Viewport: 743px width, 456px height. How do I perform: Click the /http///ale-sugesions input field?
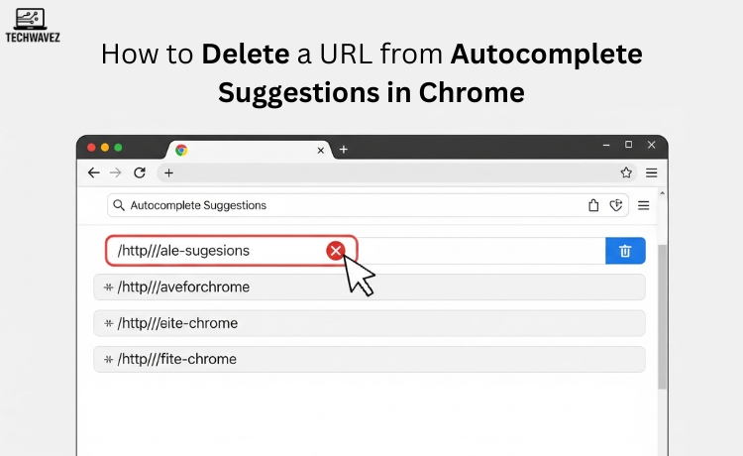[218, 251]
